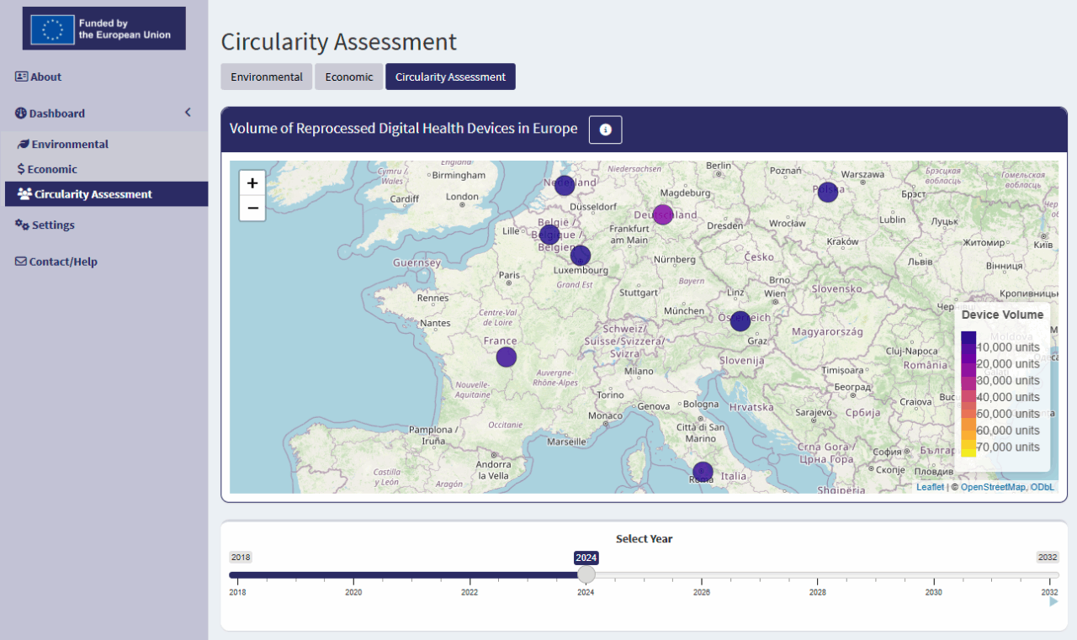Image resolution: width=1077 pixels, height=640 pixels.
Task: Click the 2028 tick on the year slider
Action: pos(818,592)
